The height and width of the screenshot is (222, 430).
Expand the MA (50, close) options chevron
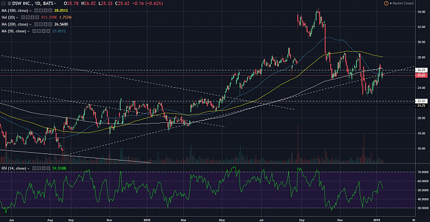point(28,31)
